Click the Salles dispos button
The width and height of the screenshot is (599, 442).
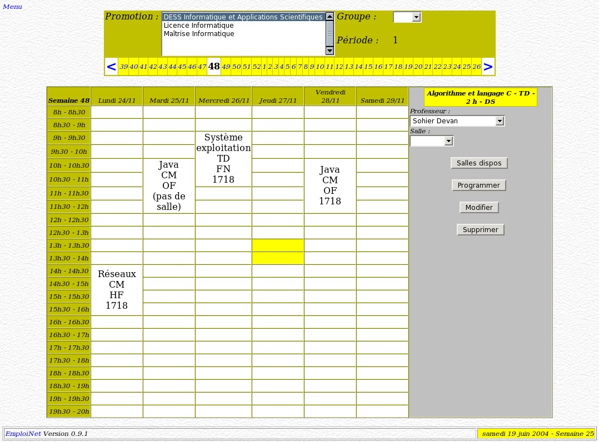[x=478, y=163]
